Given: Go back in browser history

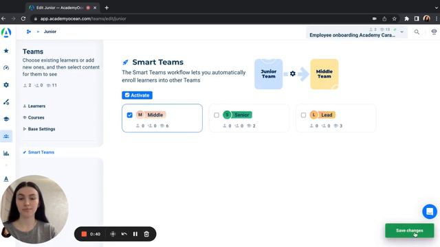Looking at the screenshot, I should [x=3, y=19].
